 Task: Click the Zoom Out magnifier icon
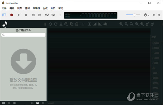coord(126,24)
